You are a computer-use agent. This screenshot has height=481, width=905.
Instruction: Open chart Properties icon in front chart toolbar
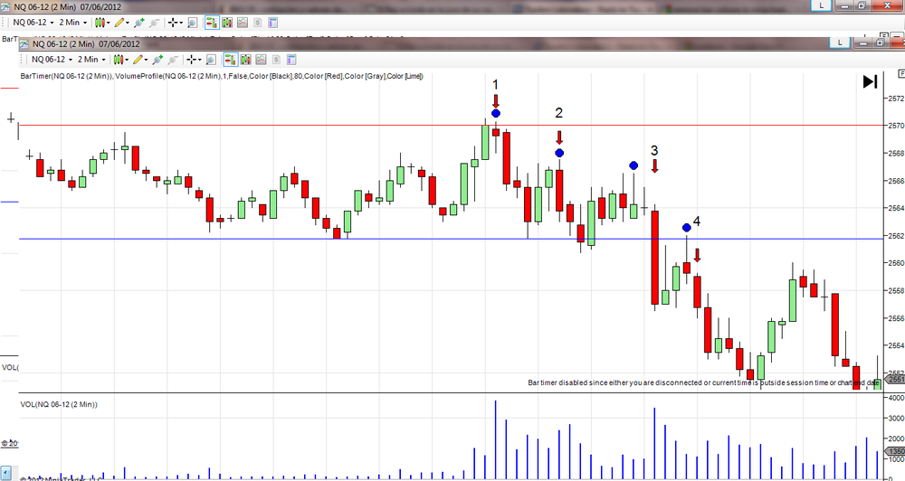click(291, 60)
